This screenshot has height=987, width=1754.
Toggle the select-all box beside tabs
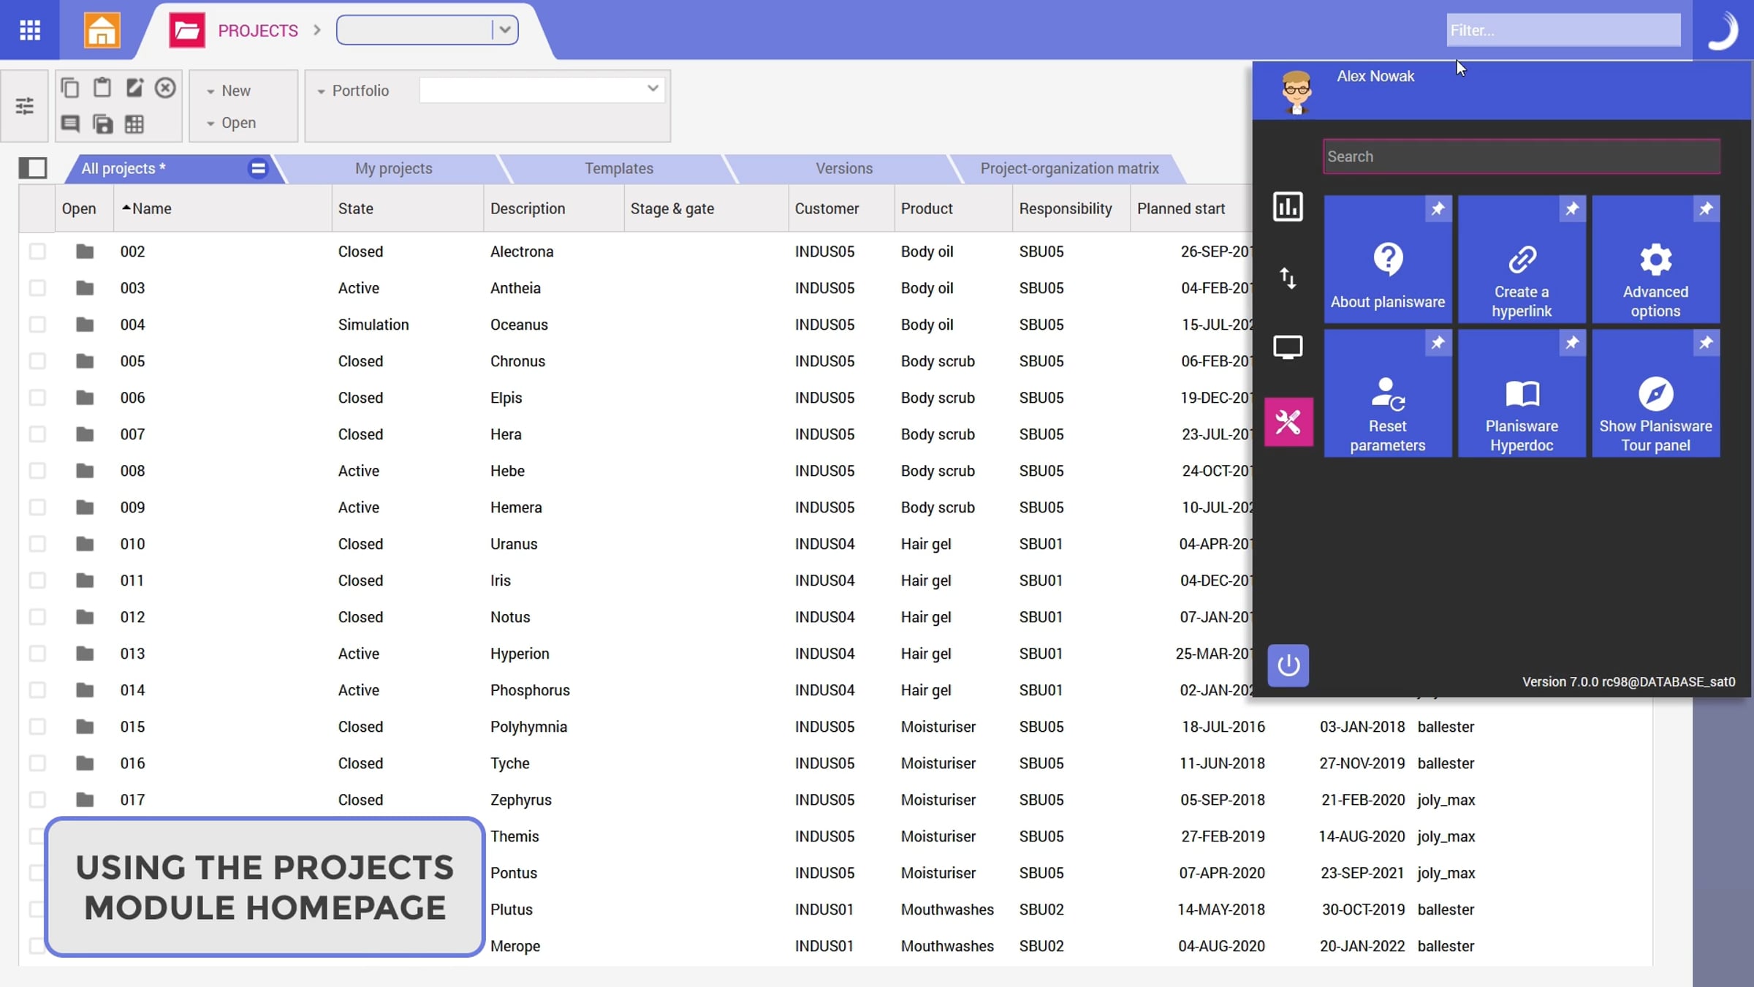coord(33,168)
